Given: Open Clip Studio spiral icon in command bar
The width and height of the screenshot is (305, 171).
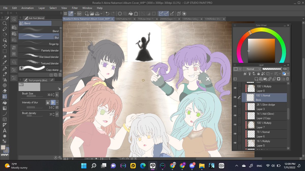Looking at the screenshot, I should [79, 14].
